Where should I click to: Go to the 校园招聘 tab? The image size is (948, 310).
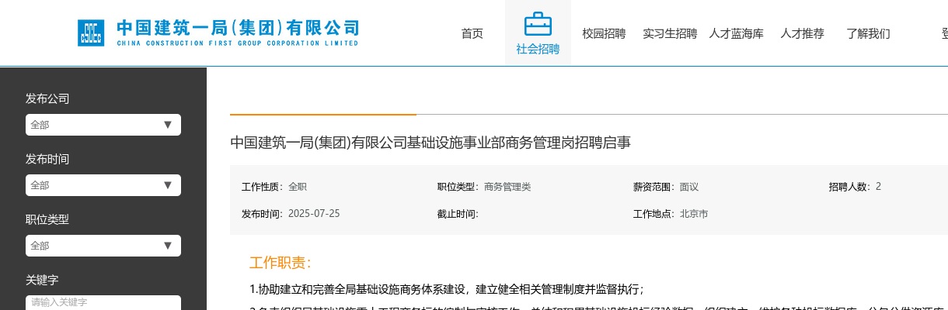tap(604, 33)
